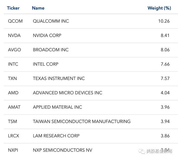
Task: Select the NVDA ticker
Action: coord(14,36)
